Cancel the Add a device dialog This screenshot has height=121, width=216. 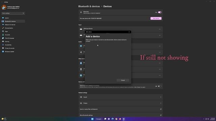click(x=123, y=80)
